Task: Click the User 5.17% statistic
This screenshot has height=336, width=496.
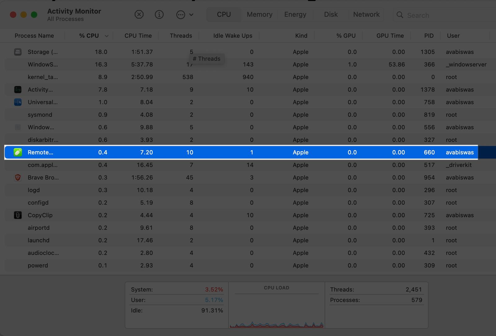Action: (x=177, y=300)
